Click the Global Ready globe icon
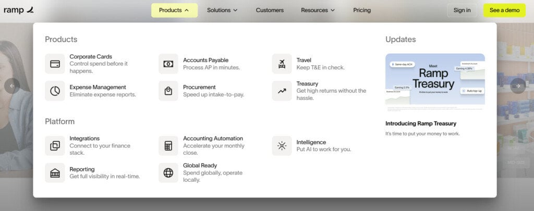The width and height of the screenshot is (534, 211). pos(168,173)
